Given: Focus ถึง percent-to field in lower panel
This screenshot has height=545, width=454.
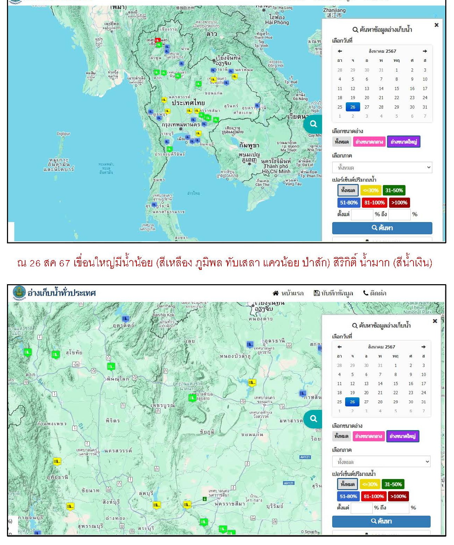Looking at the screenshot, I should (x=398, y=508).
